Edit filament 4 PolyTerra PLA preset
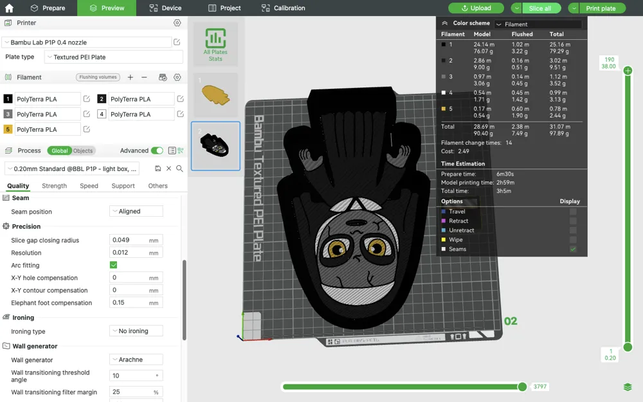The height and width of the screenshot is (402, 643). (x=180, y=114)
